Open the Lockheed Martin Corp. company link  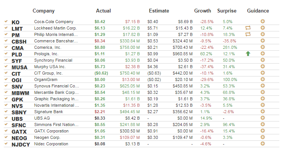click(x=55, y=28)
